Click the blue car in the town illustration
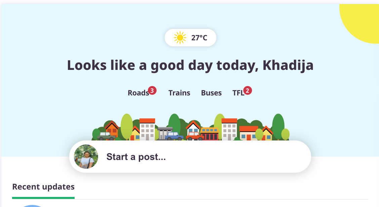Viewport: 379px width, 207px height. (174, 136)
